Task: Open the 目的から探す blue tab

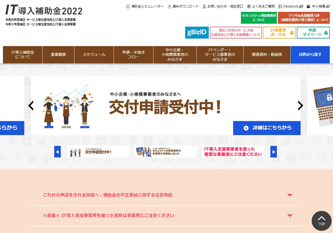Action: coord(310,55)
